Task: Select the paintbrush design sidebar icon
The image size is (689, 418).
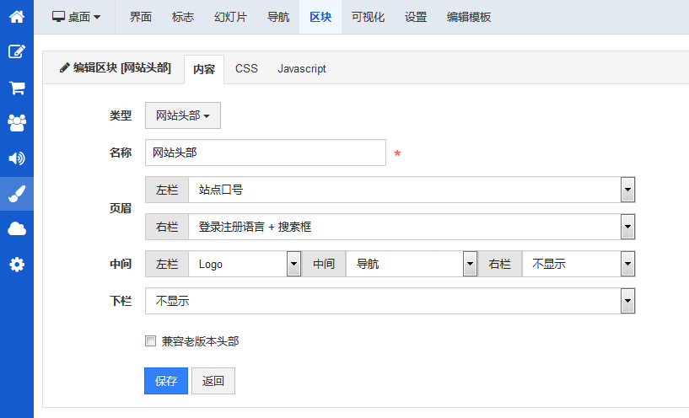Action: (16, 194)
